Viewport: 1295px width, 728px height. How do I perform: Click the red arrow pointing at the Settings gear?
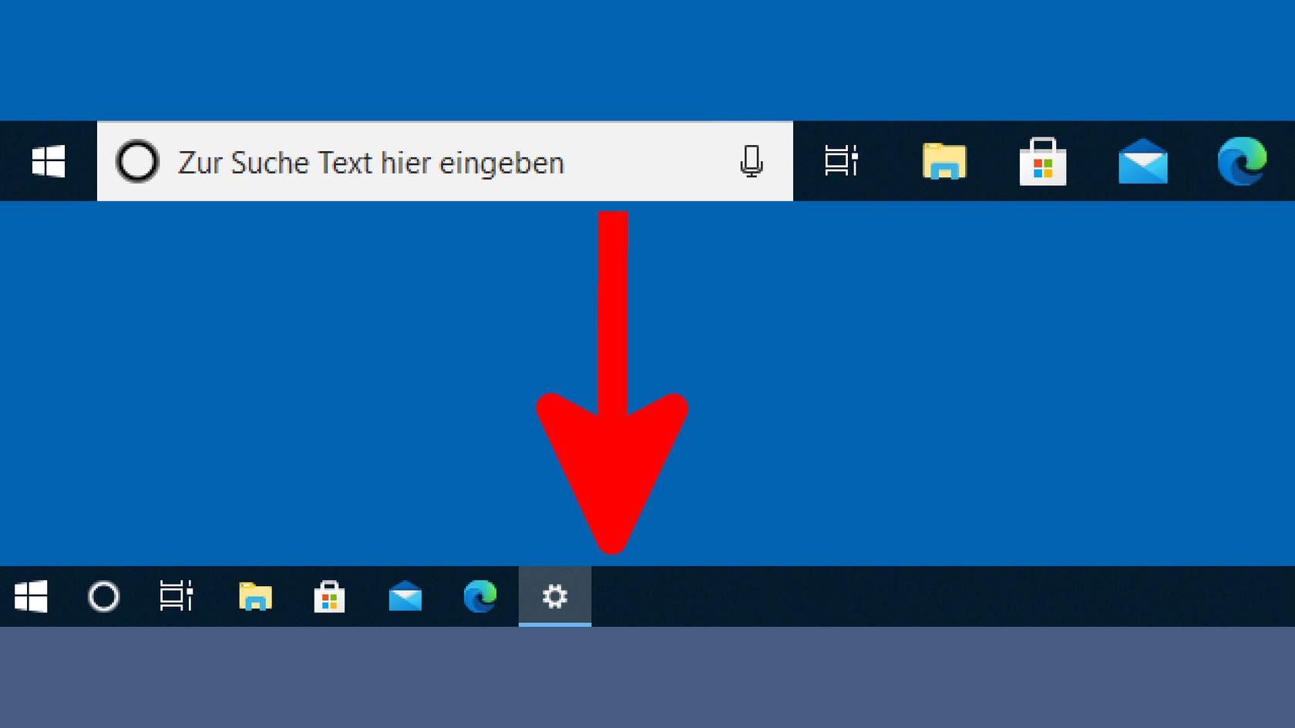[x=613, y=382]
